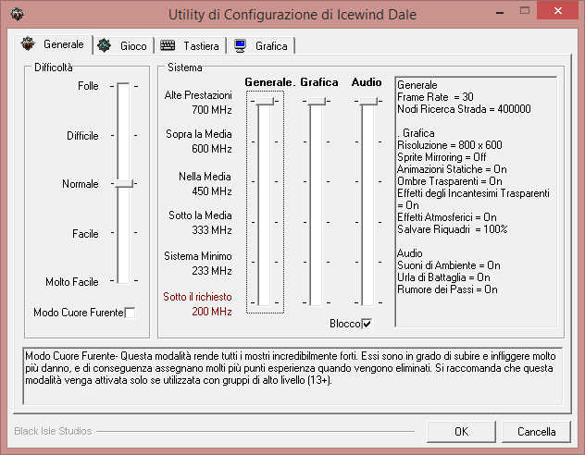This screenshot has width=585, height=455.
Task: Open the Grafica tab
Action: [x=261, y=46]
